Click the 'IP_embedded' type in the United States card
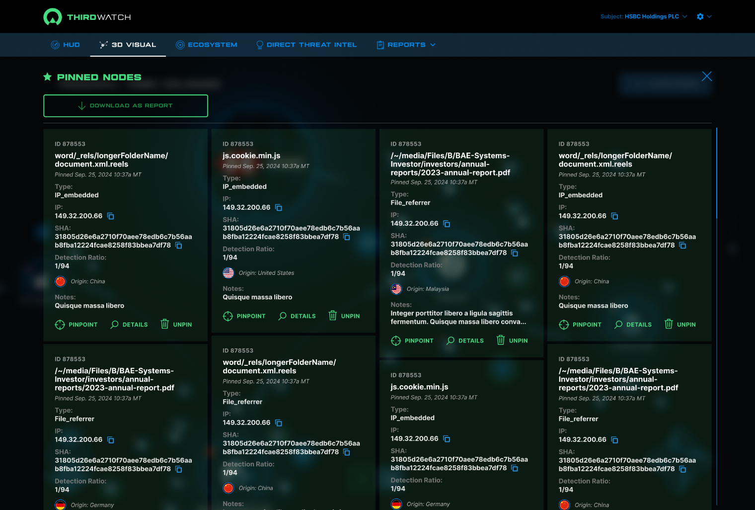 [x=245, y=187]
